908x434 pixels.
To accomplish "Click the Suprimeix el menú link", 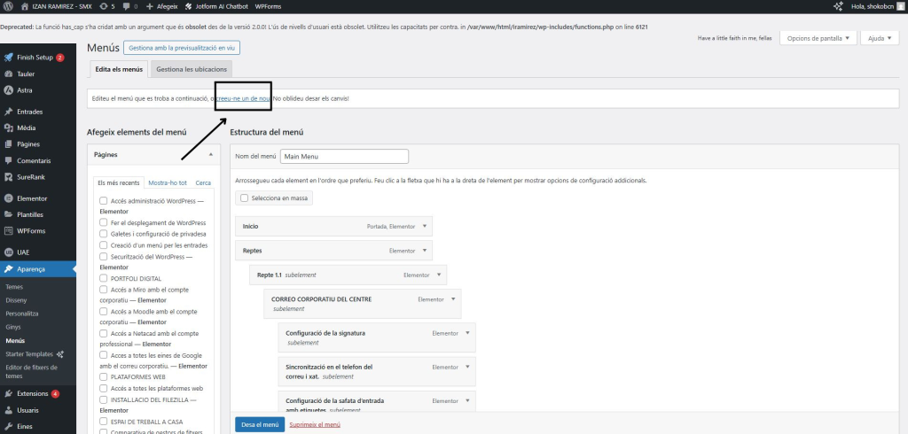I will pos(315,424).
